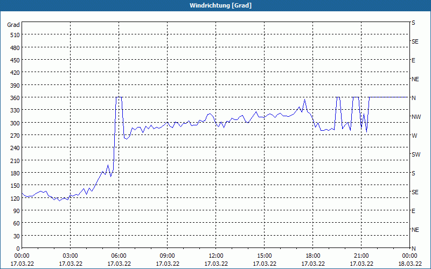This screenshot has width=431, height=269.
Task: Select the 210 y-axis value
Action: pos(15,160)
